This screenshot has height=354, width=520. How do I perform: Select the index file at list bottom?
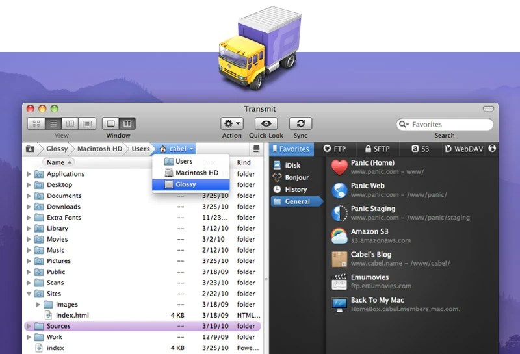tap(142, 348)
